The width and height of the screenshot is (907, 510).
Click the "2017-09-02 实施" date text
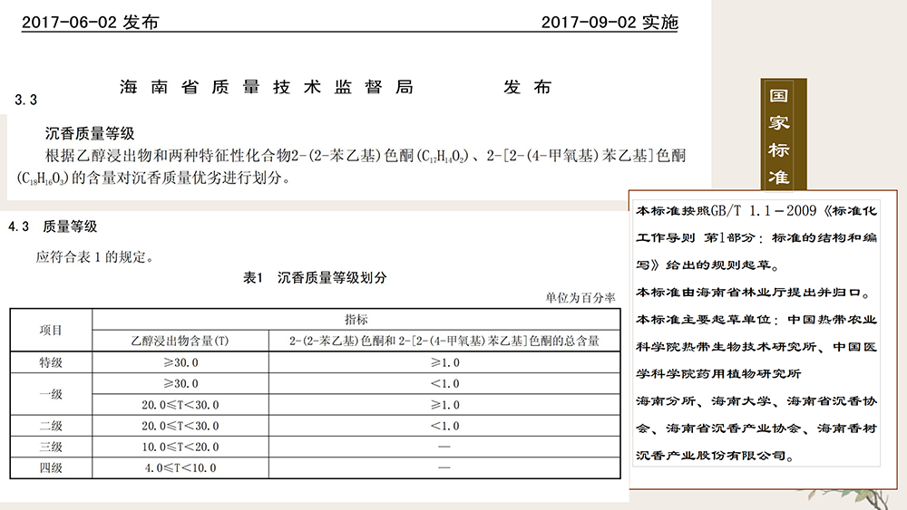609,23
